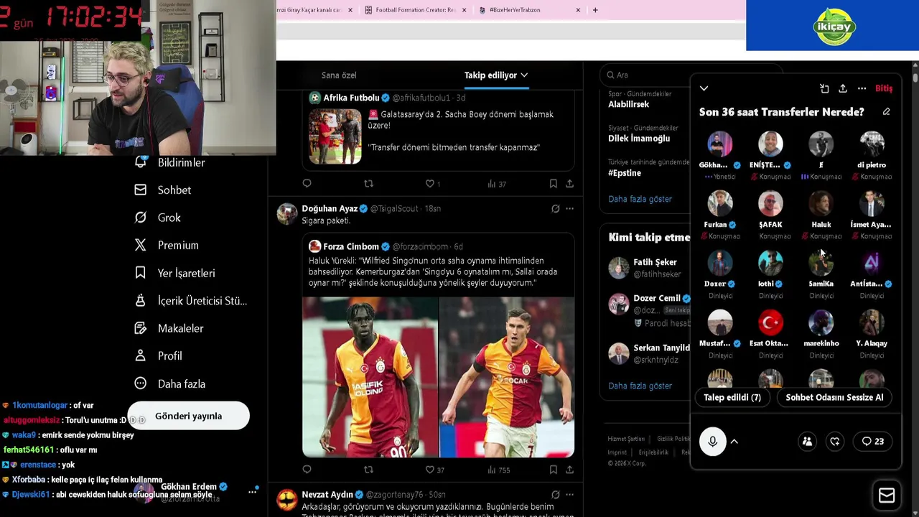Repost Doğuhan Ayaz's Sigara paketi post
The width and height of the screenshot is (919, 517).
pyautogui.click(x=368, y=470)
